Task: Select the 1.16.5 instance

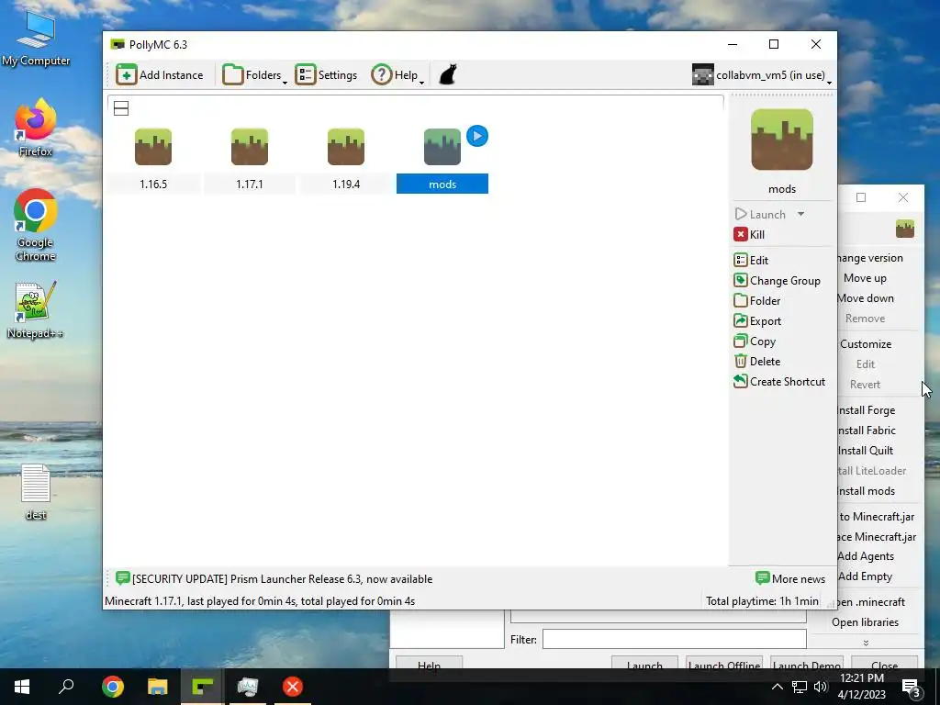Action: pos(153,160)
